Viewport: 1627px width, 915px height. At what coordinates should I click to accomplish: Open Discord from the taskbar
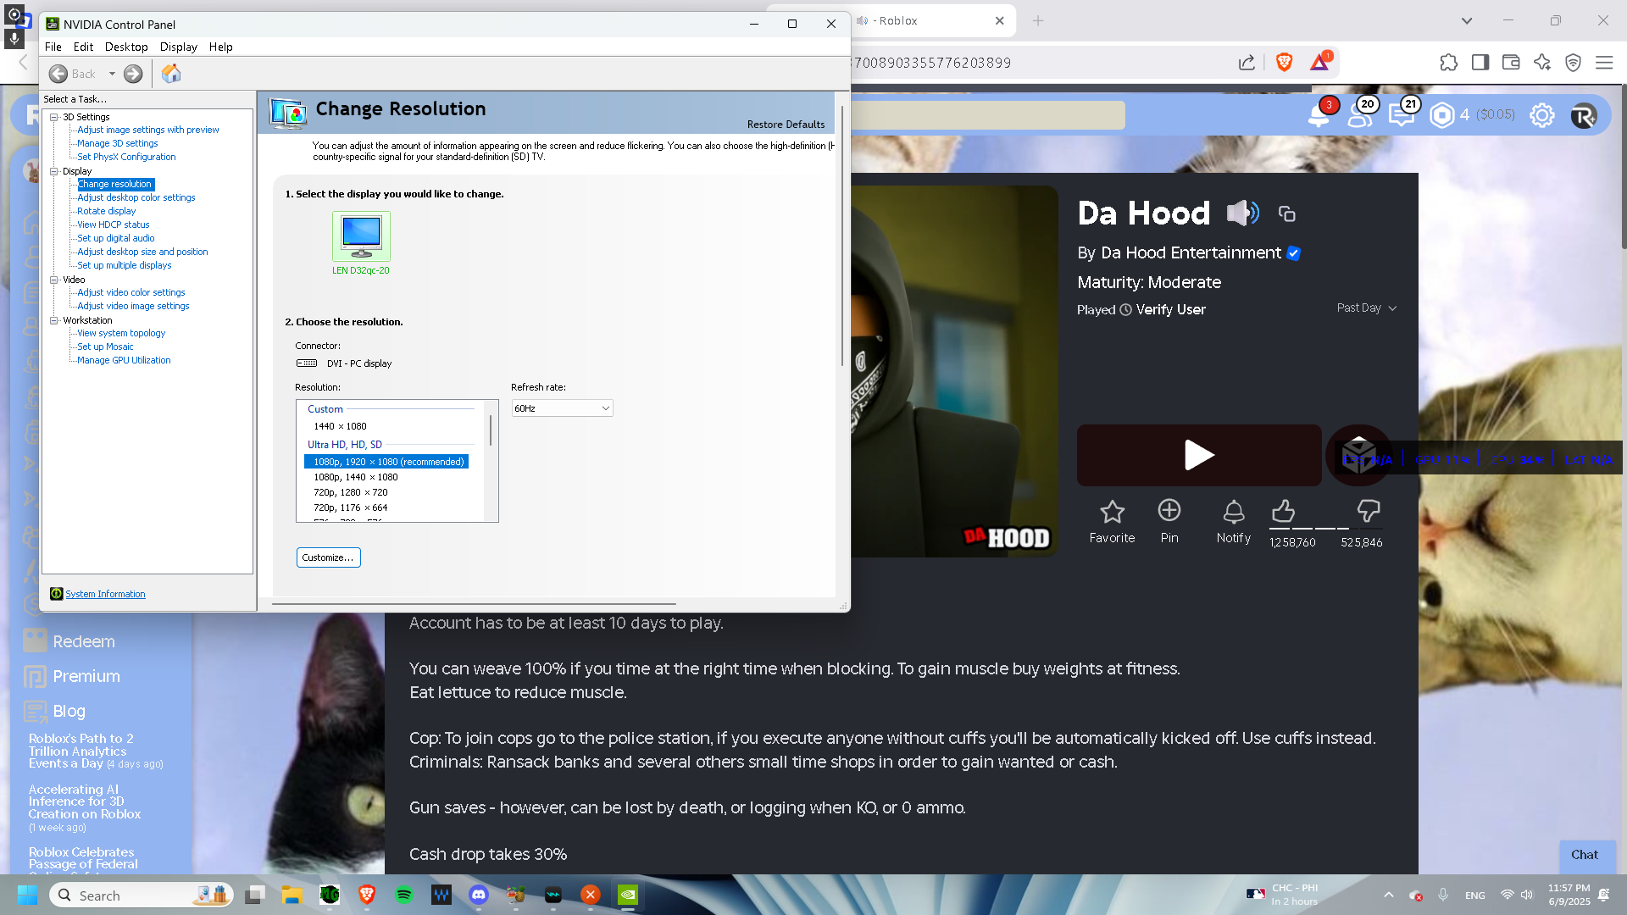(479, 895)
